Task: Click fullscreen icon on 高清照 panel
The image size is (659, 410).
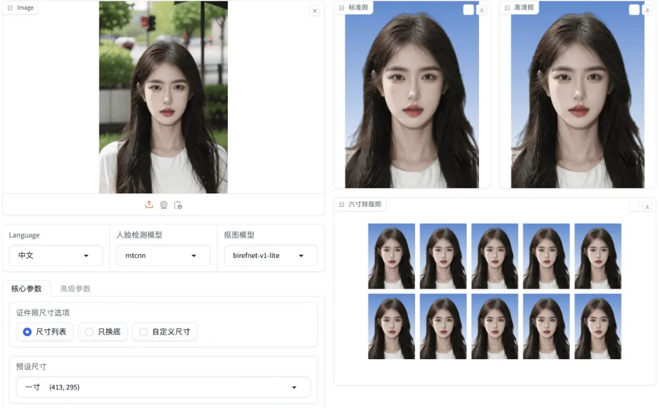Action: click(x=634, y=10)
